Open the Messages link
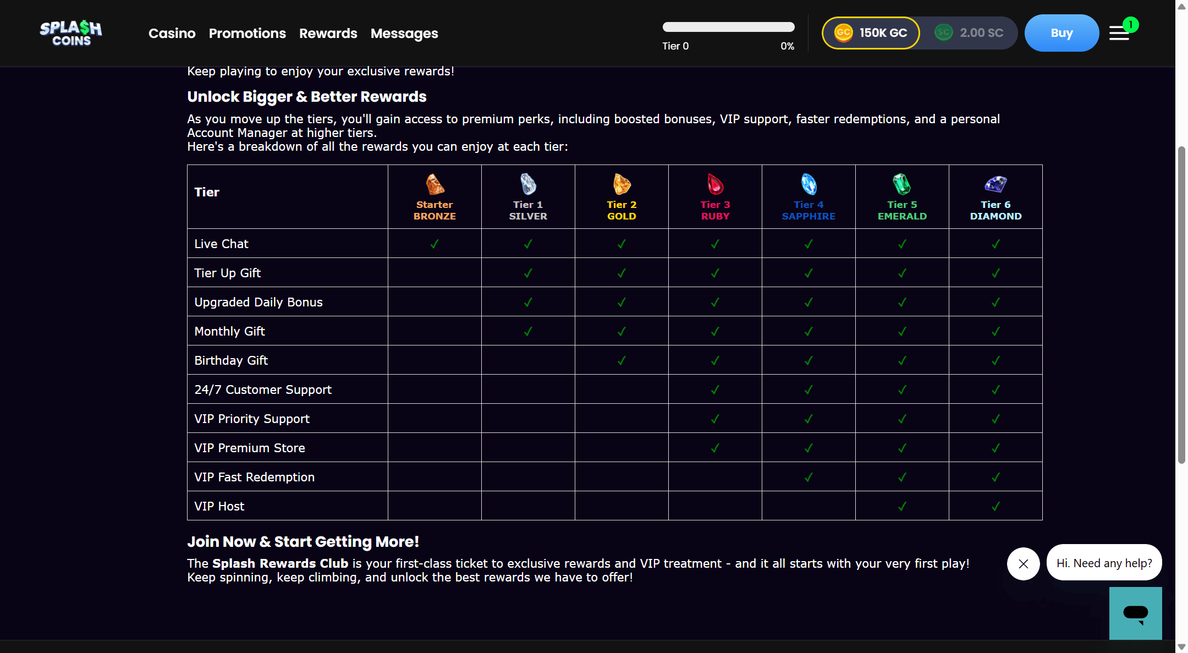The image size is (1188, 653). click(x=404, y=34)
